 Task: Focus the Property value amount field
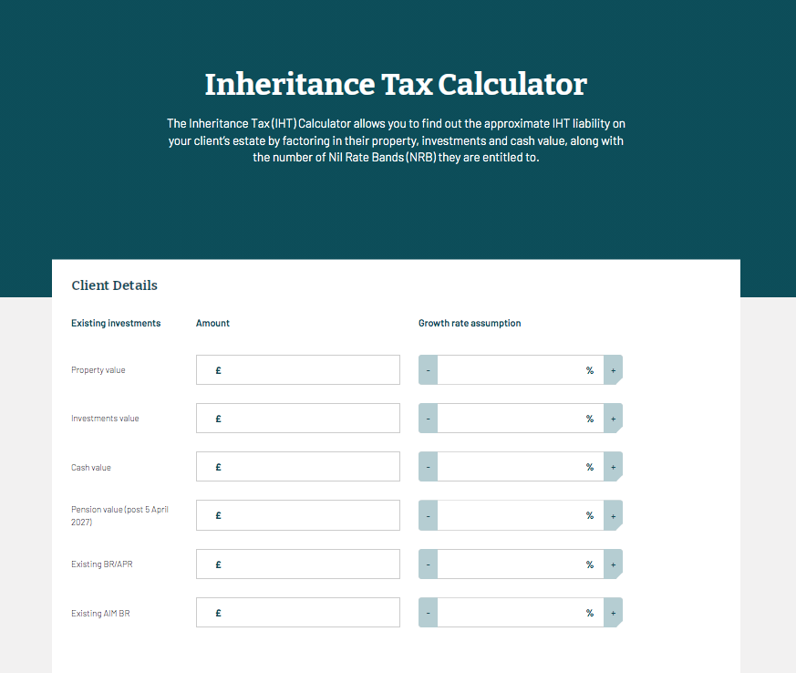coord(305,370)
